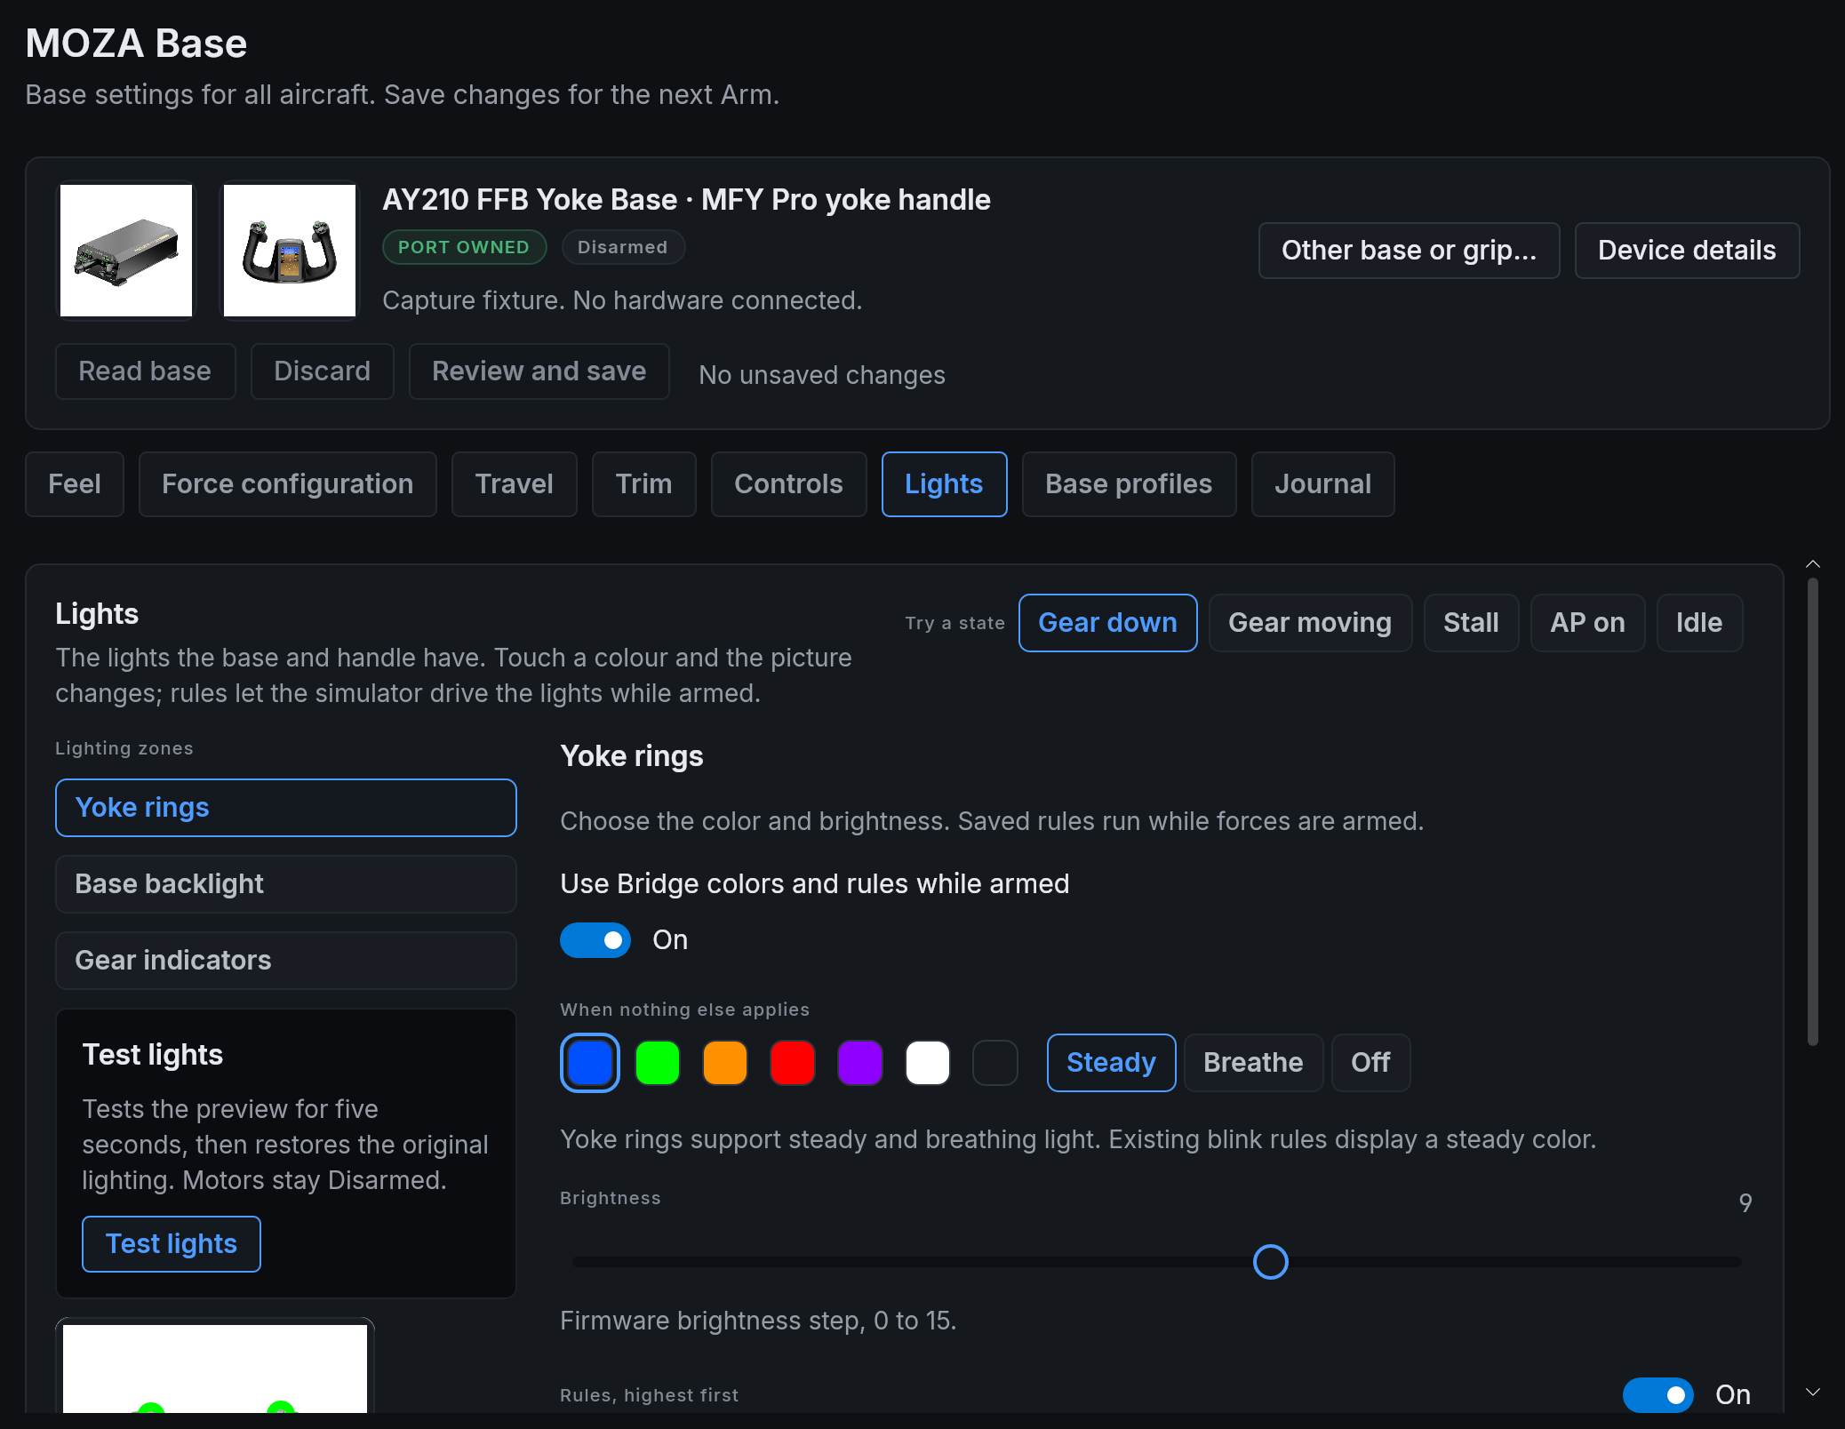Go to the Controls tab

point(788,484)
